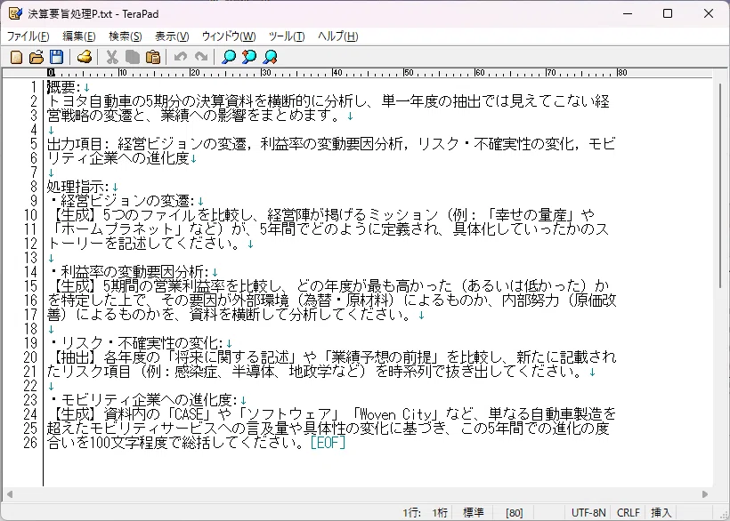Click the ・モビリティ企業への進化度: bullet line
Image resolution: width=730 pixels, height=521 pixels.
click(x=142, y=400)
